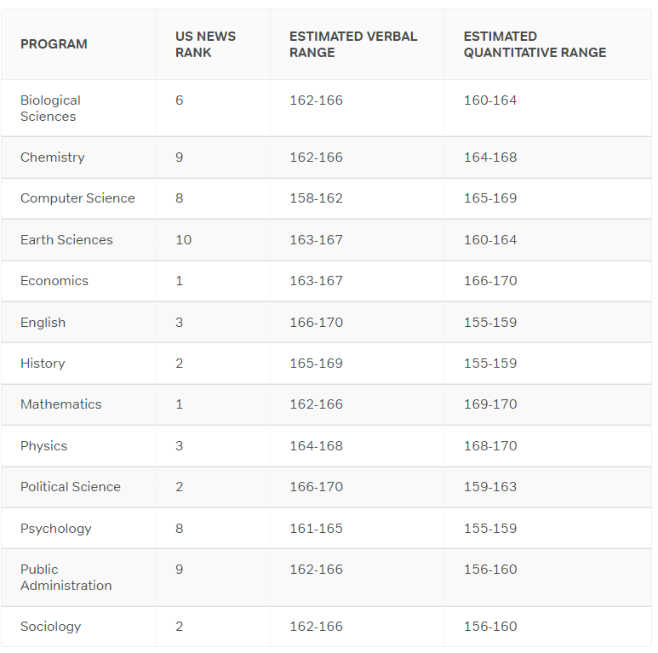Click the Physics program name
658x653 pixels.
43,445
